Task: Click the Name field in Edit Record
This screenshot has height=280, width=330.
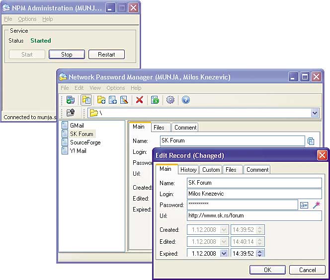Action: 254,183
